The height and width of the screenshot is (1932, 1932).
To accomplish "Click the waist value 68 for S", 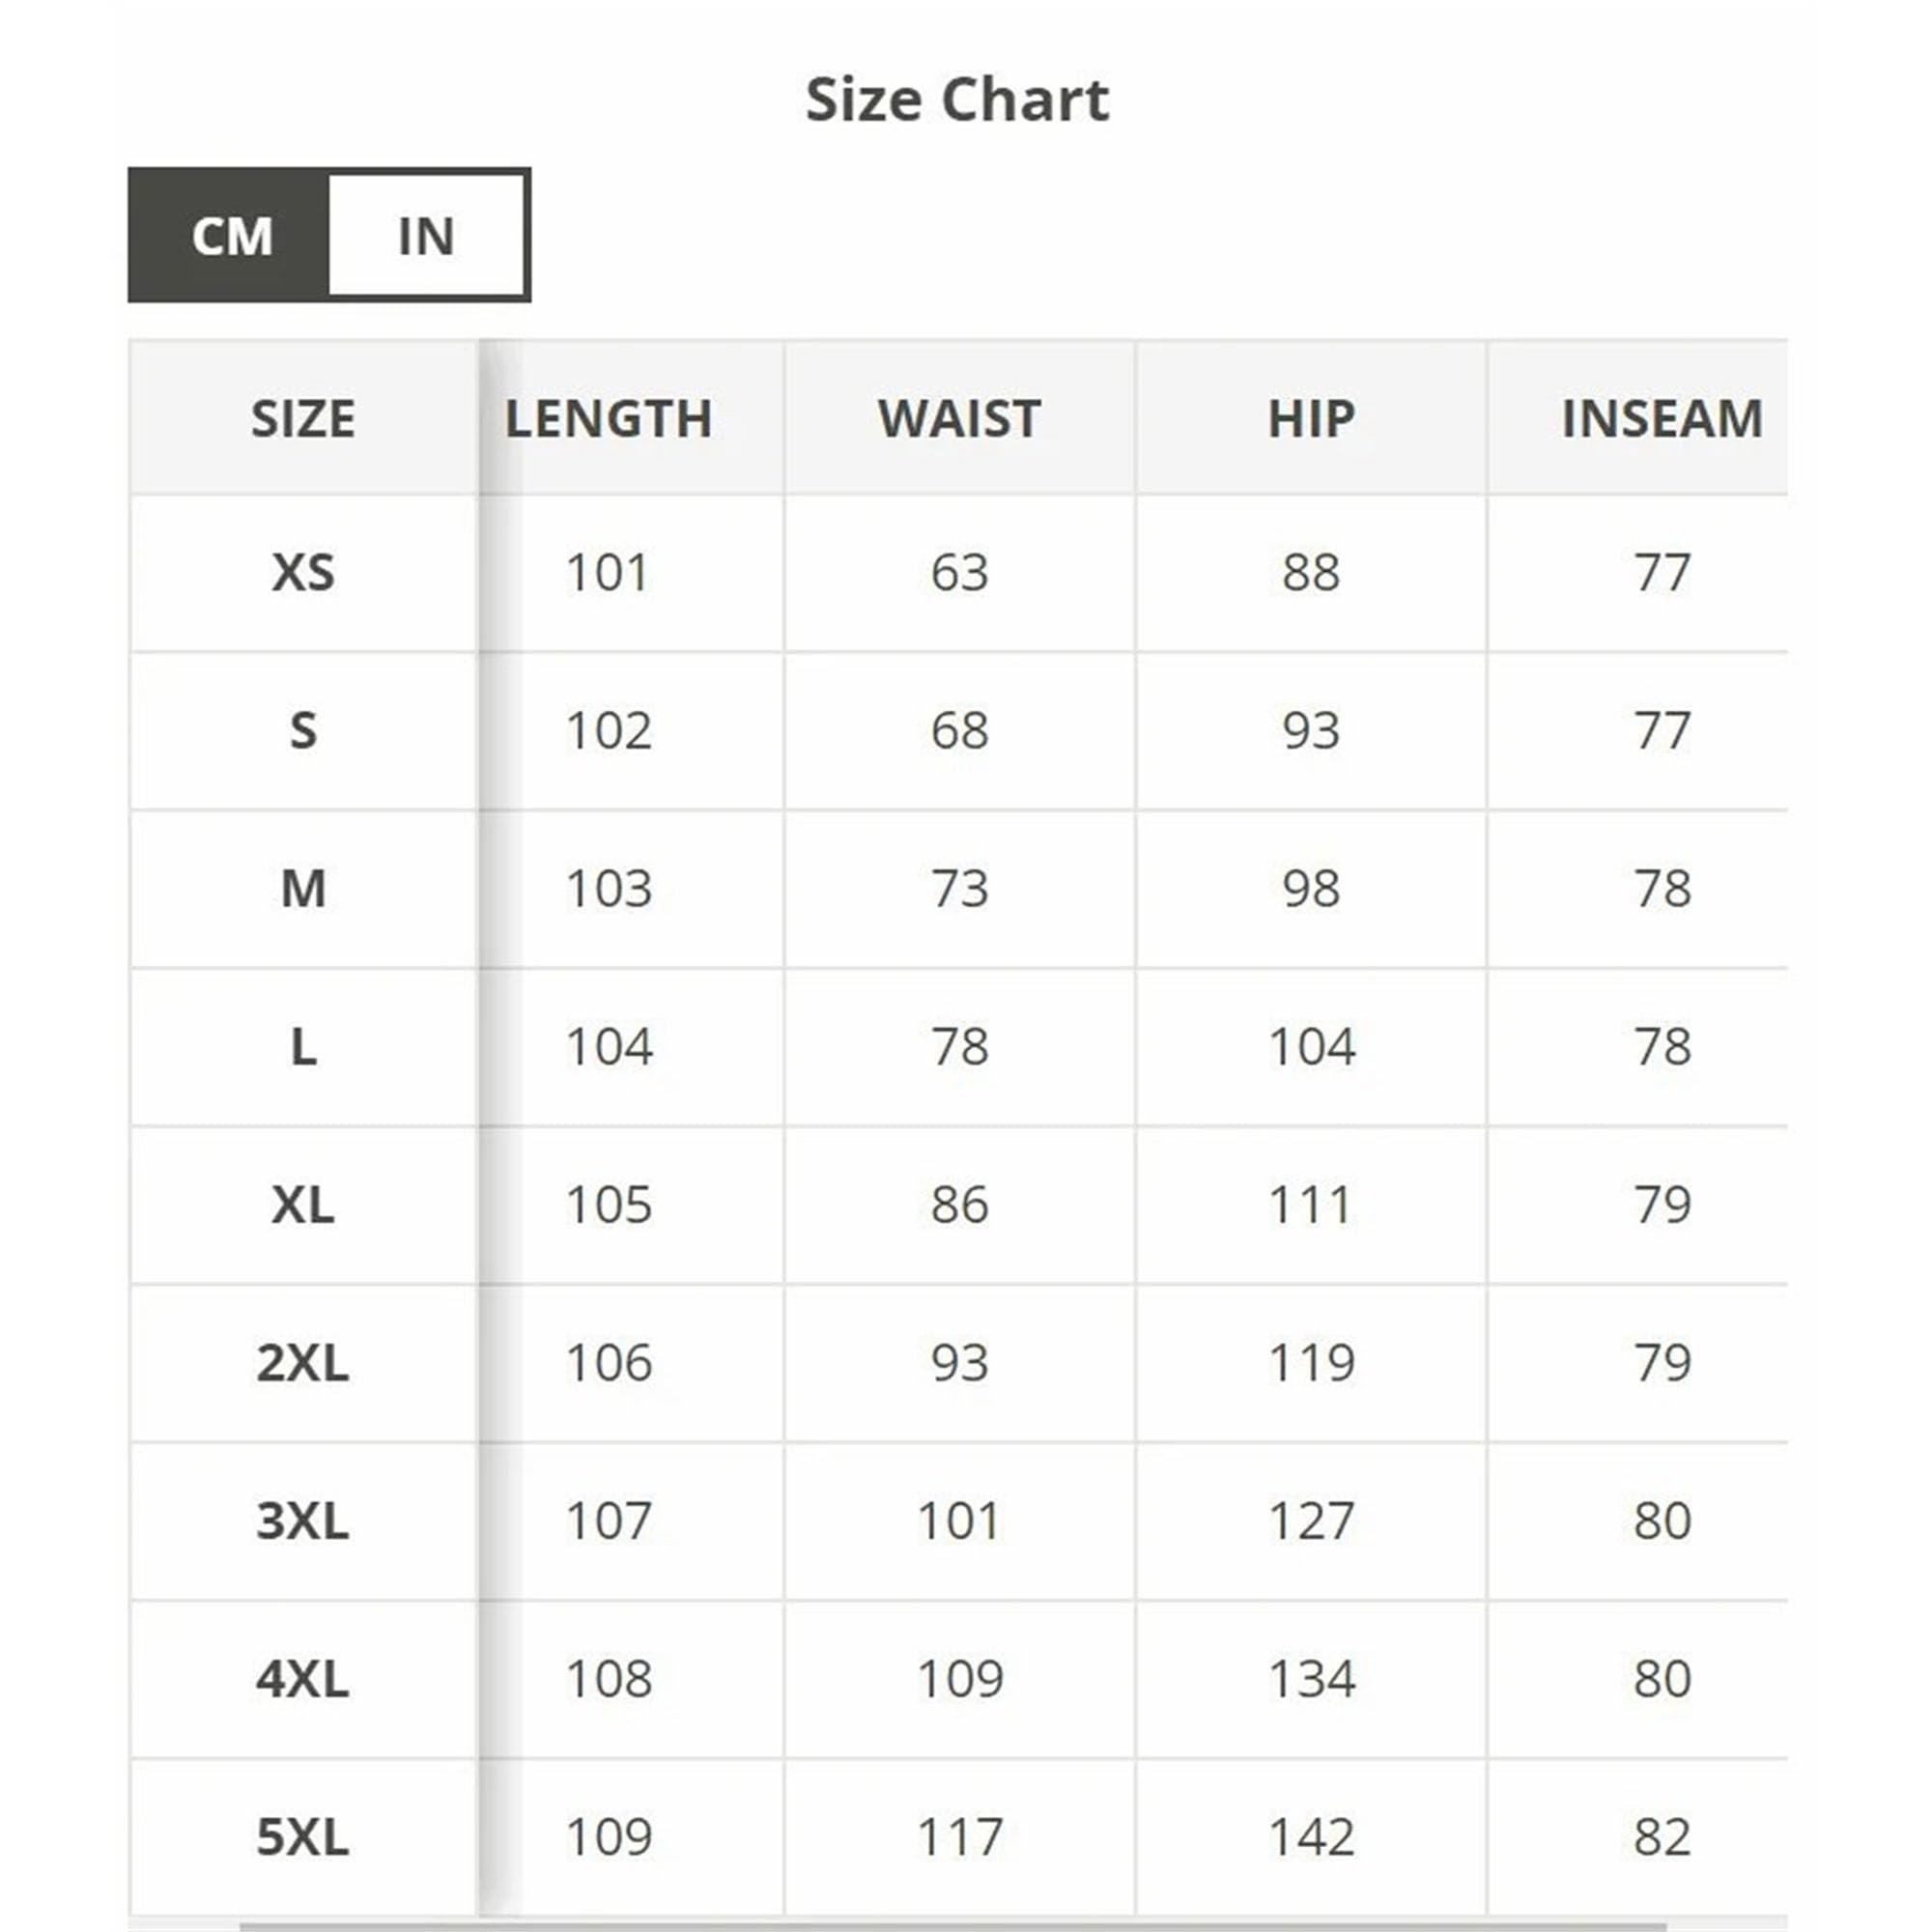I will [959, 731].
